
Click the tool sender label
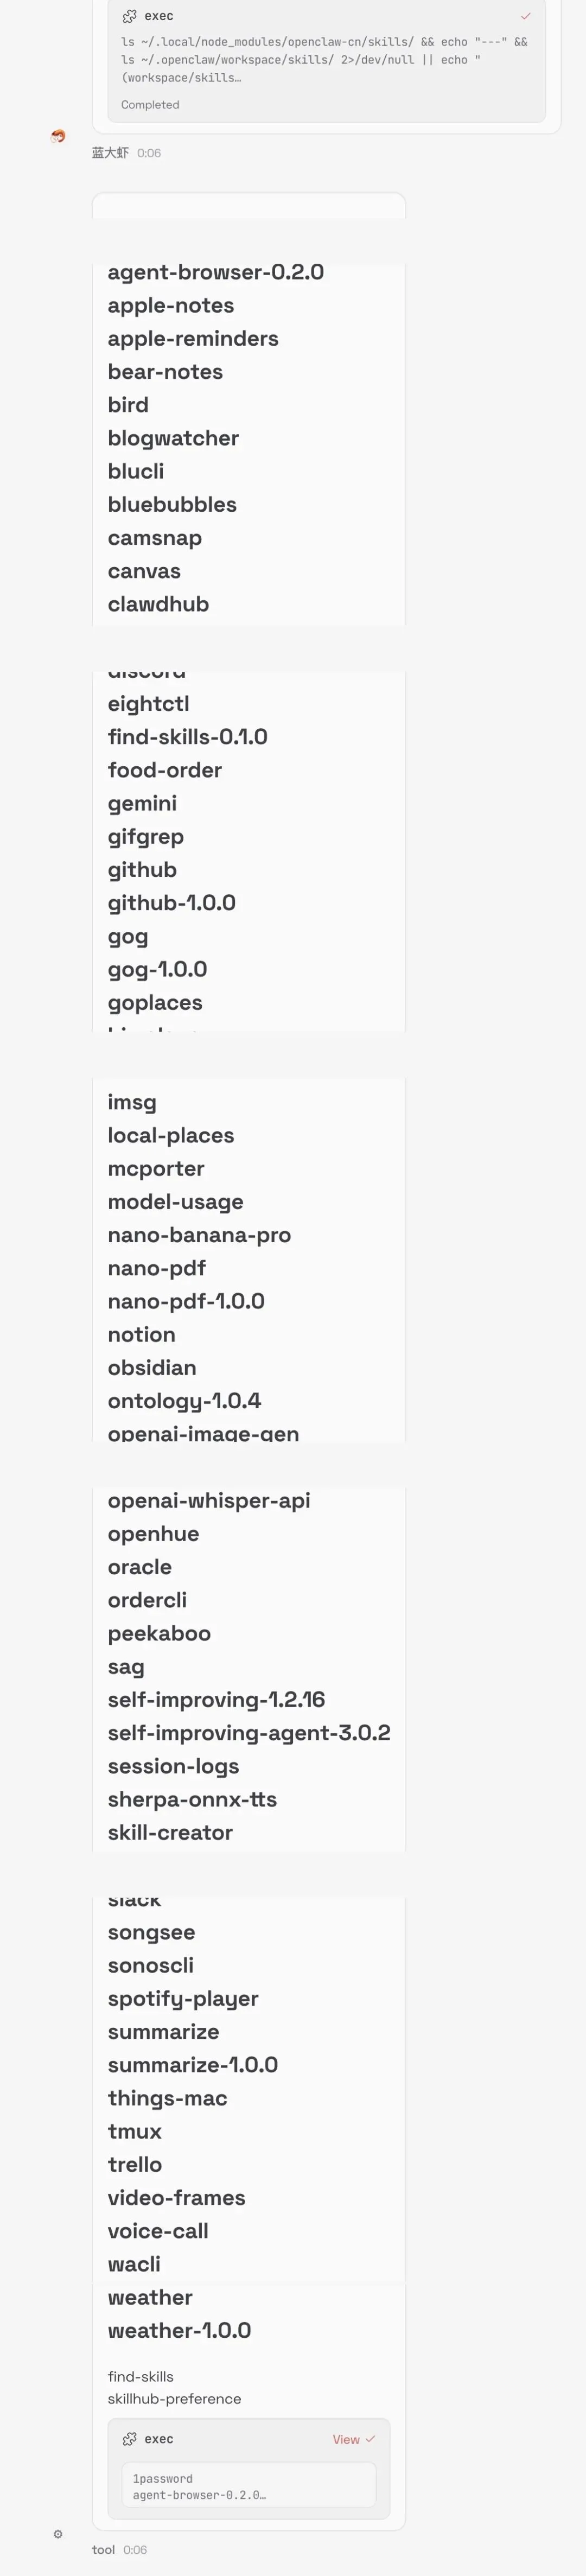[x=103, y=2549]
